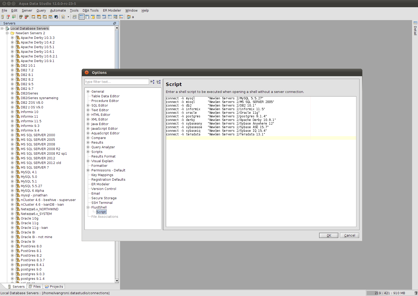Screen dimensions: 418x296
Task: Expand the Apache Derby 10.3.3 server
Action: pos(12,38)
